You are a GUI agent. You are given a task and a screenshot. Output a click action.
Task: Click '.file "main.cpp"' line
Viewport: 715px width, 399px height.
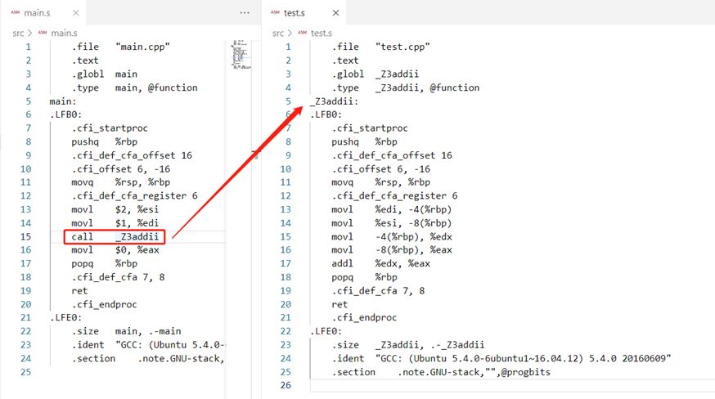point(120,47)
